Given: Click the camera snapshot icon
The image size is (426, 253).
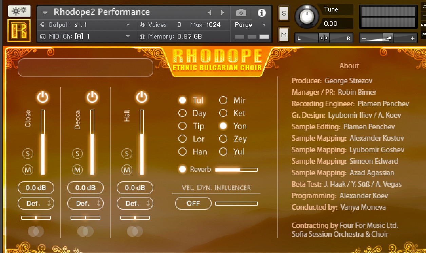Looking at the screenshot, I should coord(241,13).
